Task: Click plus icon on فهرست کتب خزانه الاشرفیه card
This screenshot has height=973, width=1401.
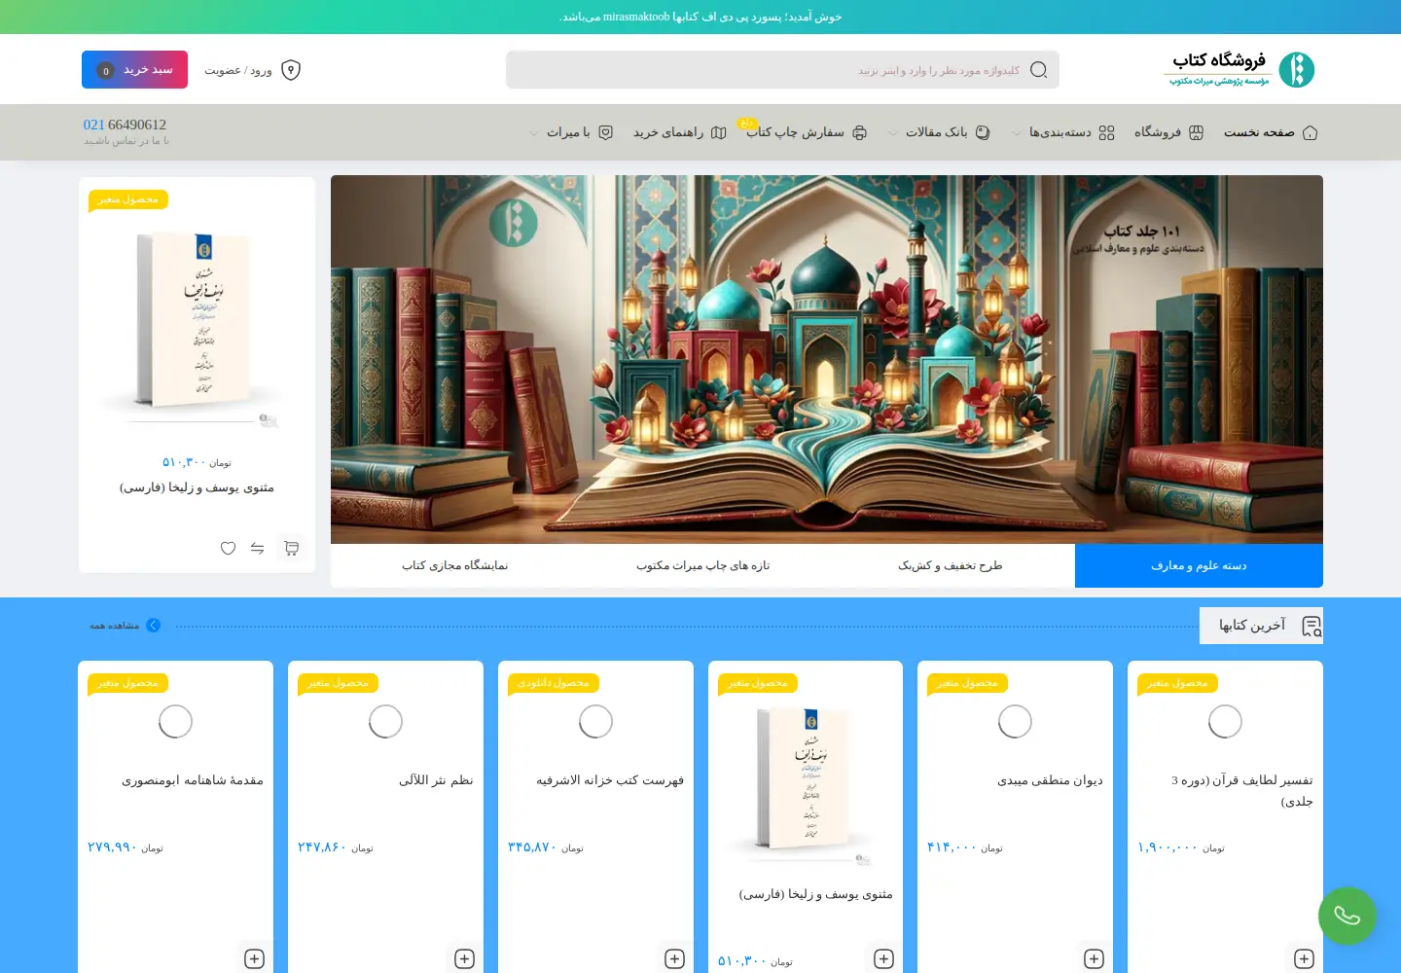Action: 674,958
